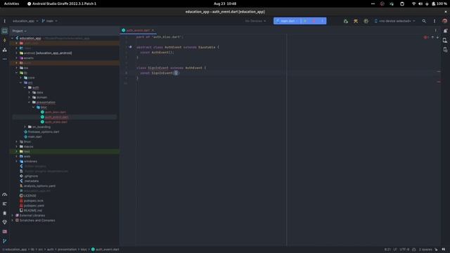This screenshot has width=450, height=253.
Task: Click gutter icon beside AuthEvent class
Action: tap(130, 47)
